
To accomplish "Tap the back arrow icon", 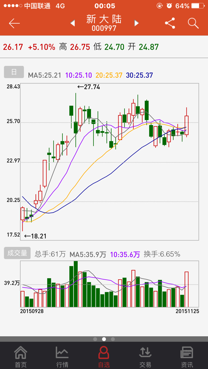I will coord(14,23).
